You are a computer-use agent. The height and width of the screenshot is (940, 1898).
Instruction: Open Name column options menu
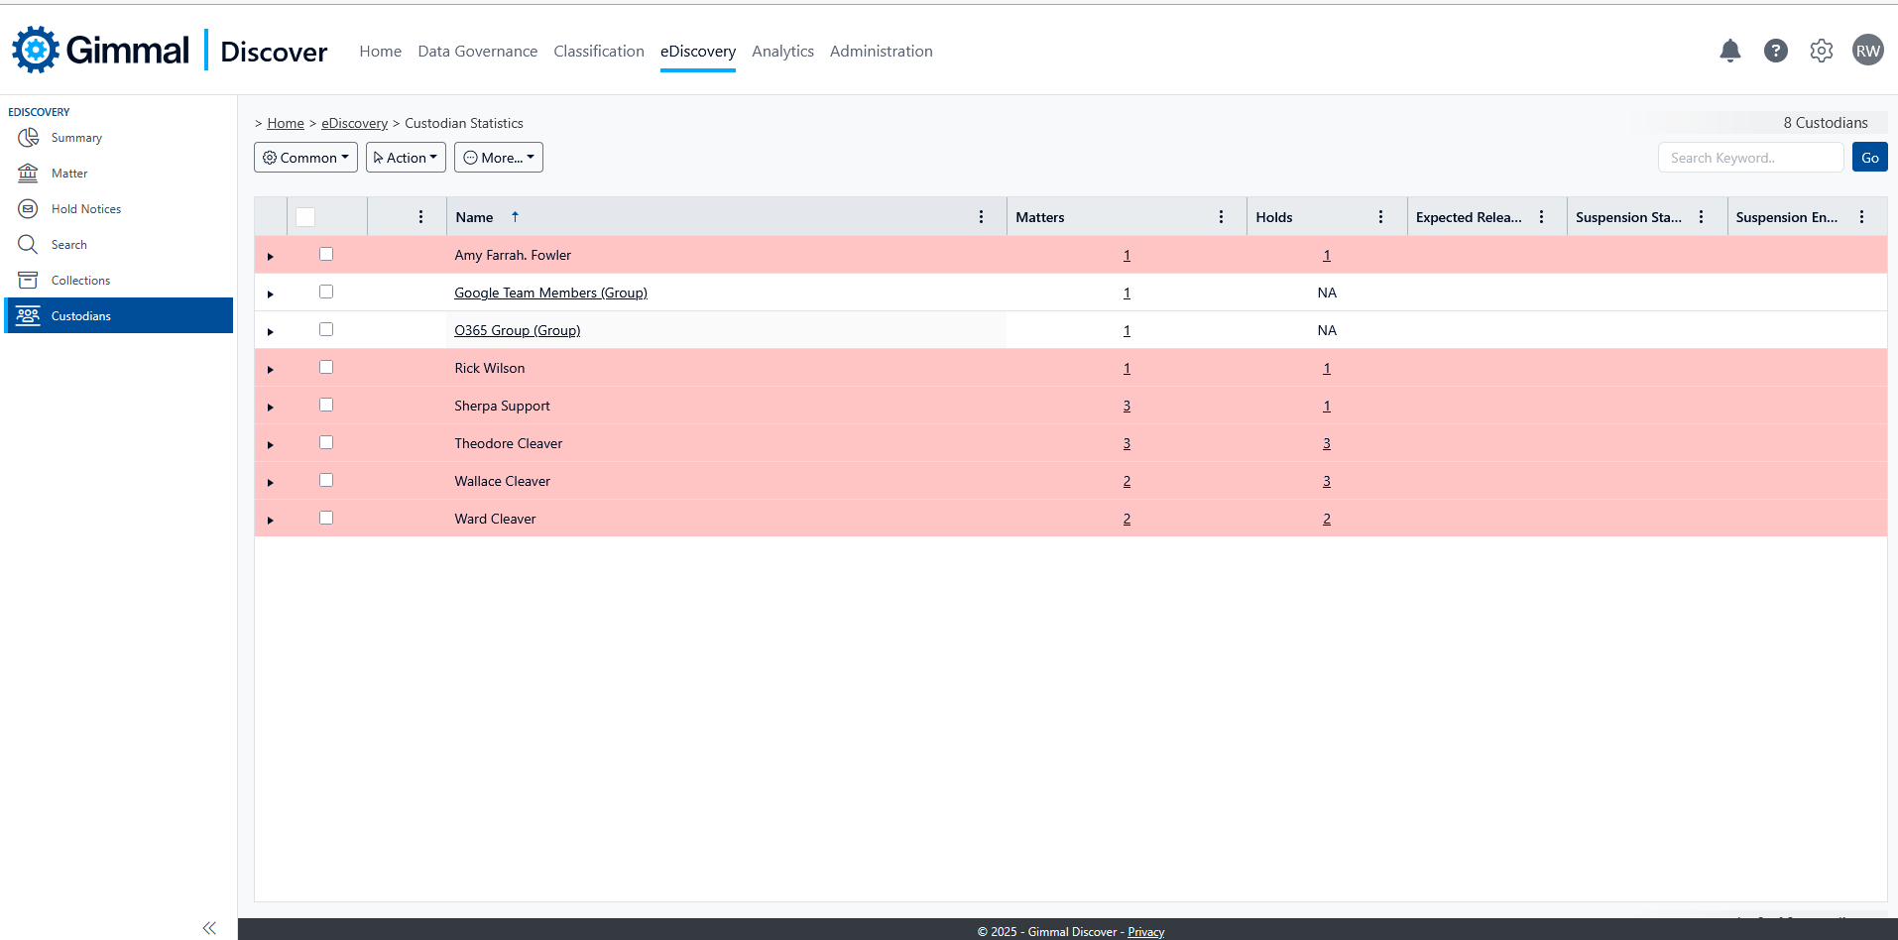(x=981, y=217)
